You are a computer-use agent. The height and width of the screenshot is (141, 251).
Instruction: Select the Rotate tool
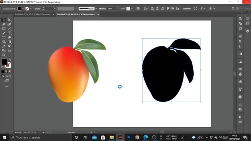(x=4, y=38)
